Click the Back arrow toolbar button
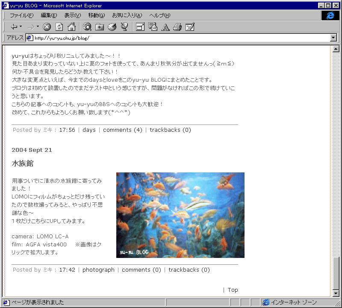 pyautogui.click(x=14, y=27)
